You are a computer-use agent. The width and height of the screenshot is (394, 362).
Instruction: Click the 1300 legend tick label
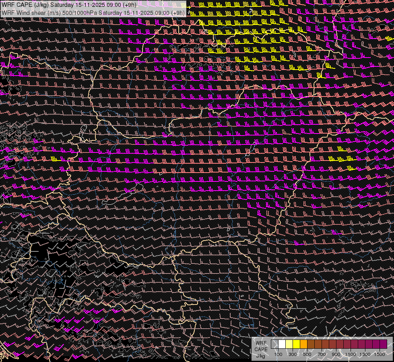[x=365, y=354]
